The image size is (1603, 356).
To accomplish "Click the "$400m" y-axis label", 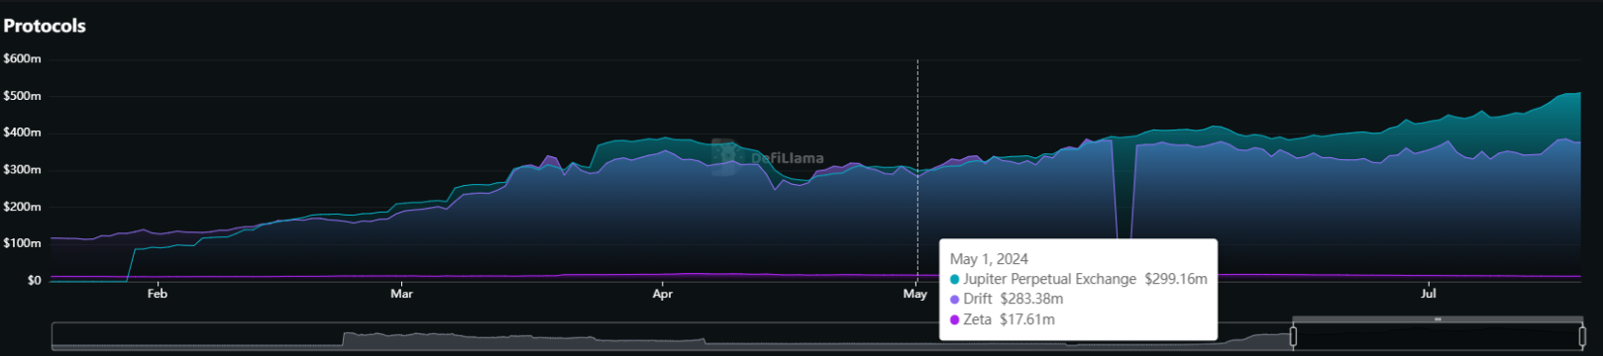I will pos(22,133).
